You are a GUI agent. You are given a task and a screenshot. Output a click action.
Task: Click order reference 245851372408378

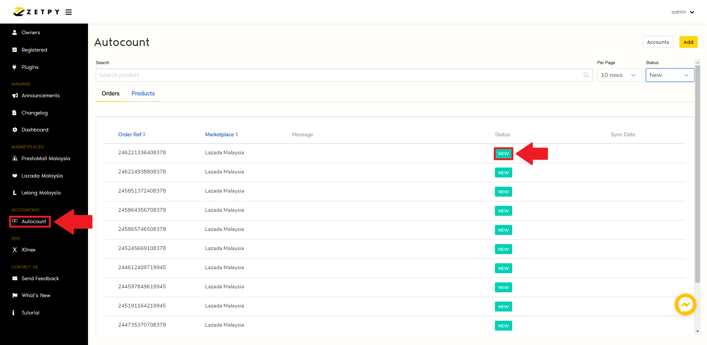click(142, 191)
